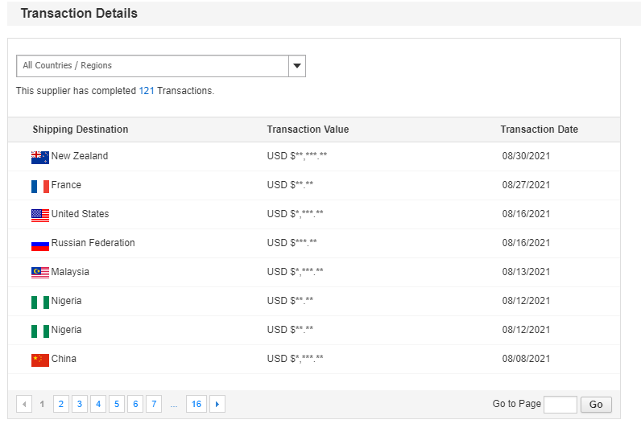Navigate to page 2
This screenshot has width=641, height=428.
pyautogui.click(x=61, y=404)
